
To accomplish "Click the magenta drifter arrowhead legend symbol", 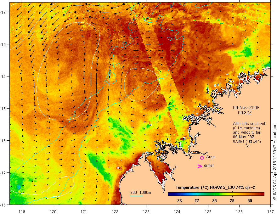I will tap(200, 166).
